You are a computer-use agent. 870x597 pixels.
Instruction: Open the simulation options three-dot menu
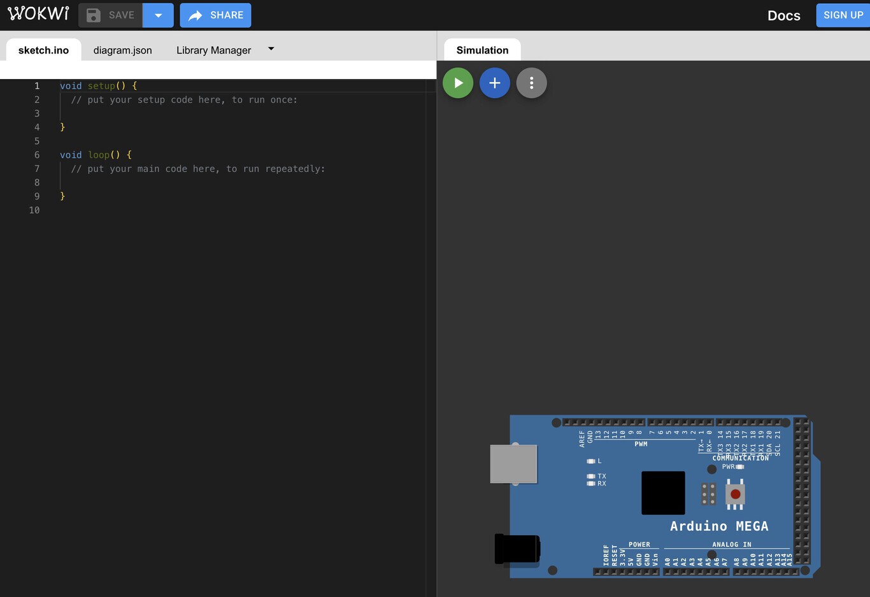pyautogui.click(x=532, y=83)
